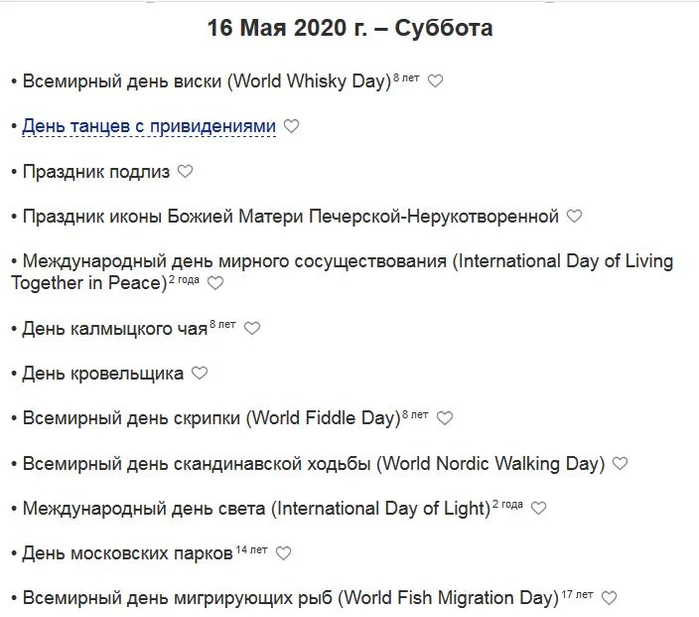This screenshot has width=699, height=617.
Task: Like International Day of Light
Action: tap(538, 508)
